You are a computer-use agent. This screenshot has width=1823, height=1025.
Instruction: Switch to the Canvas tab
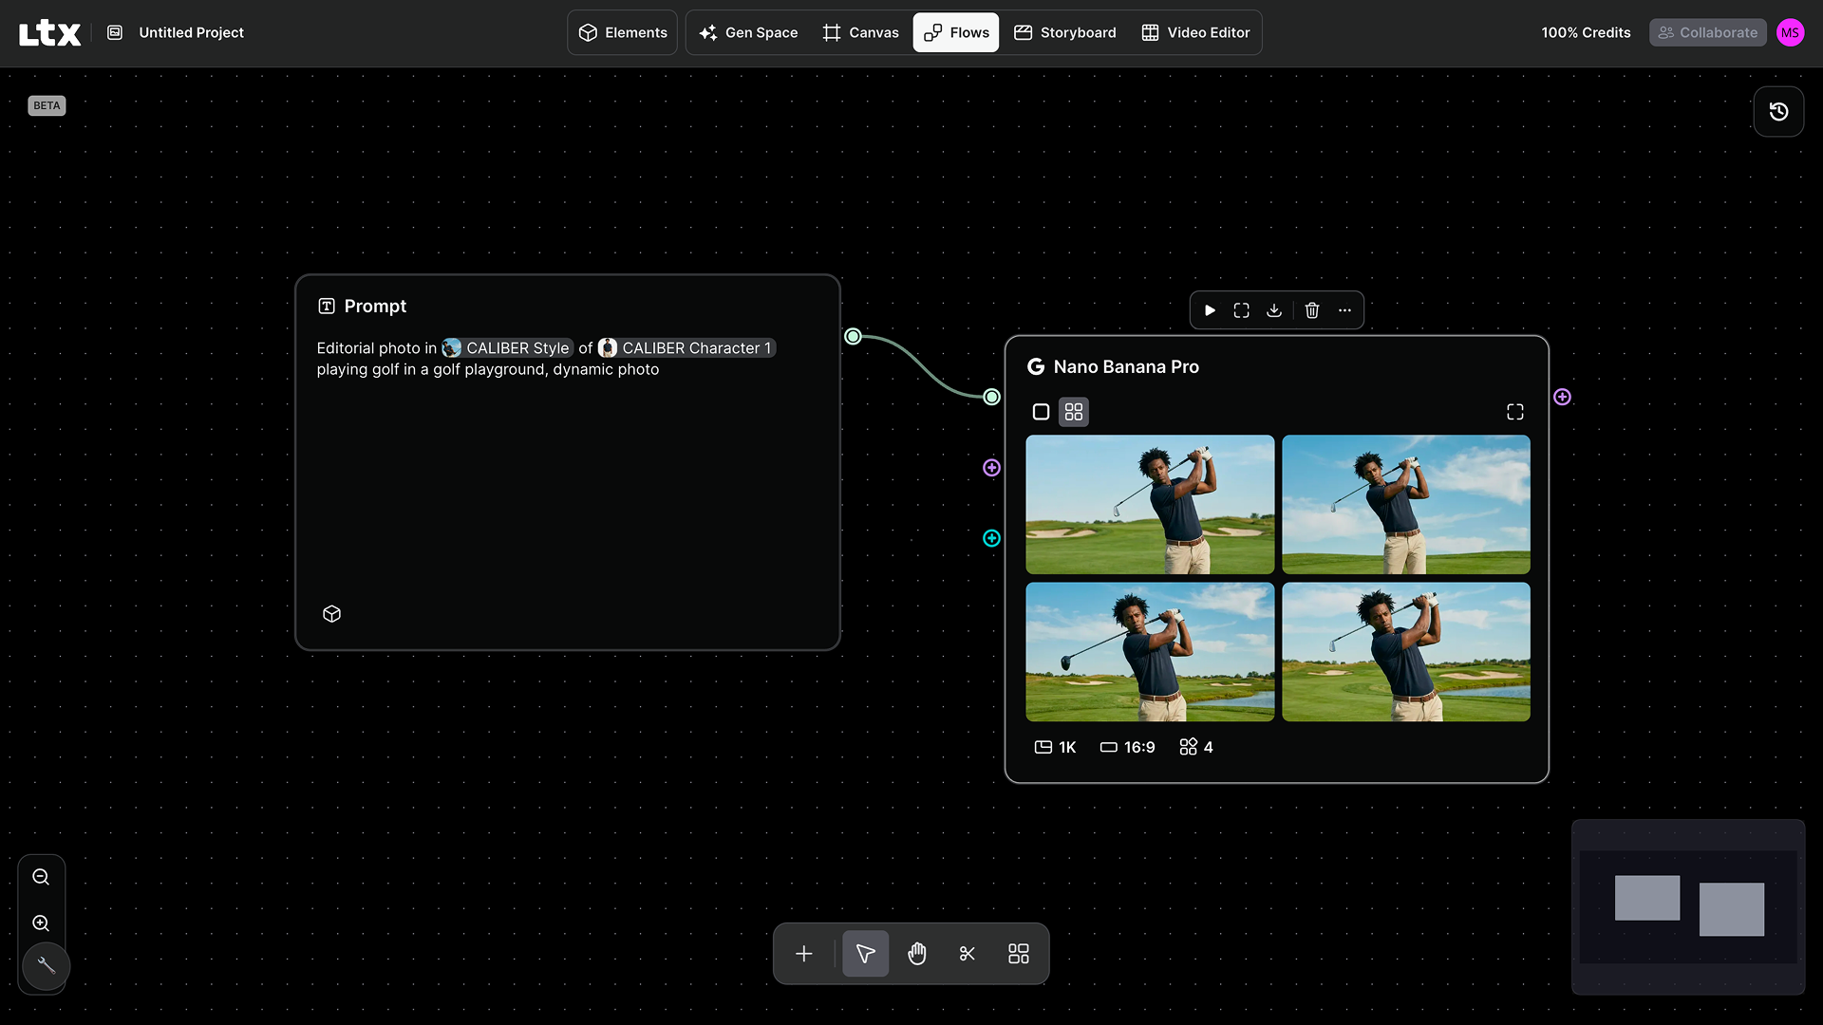pyautogui.click(x=860, y=32)
